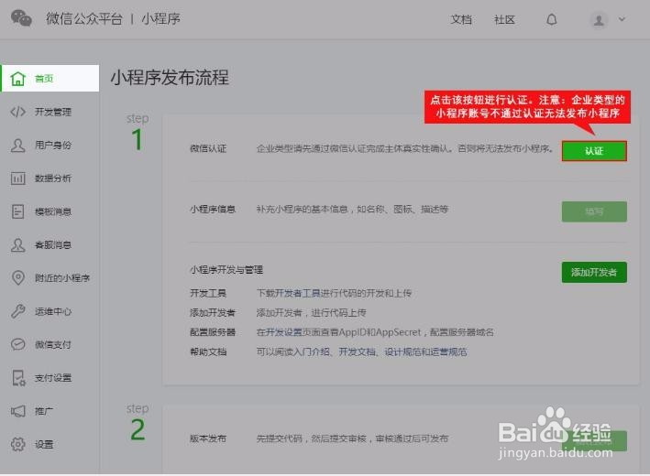Open the 设计规范 link
This screenshot has width=650, height=476.
(x=403, y=352)
